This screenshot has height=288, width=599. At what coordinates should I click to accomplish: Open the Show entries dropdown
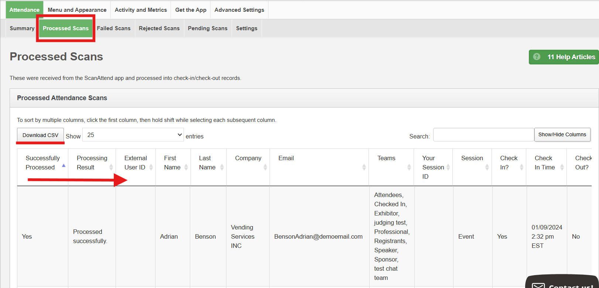133,135
